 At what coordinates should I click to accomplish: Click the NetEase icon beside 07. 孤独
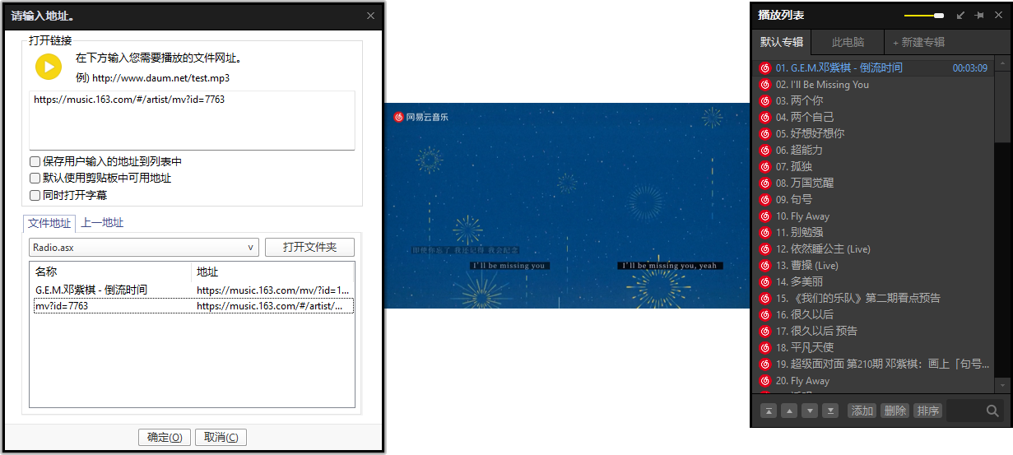[x=764, y=167]
